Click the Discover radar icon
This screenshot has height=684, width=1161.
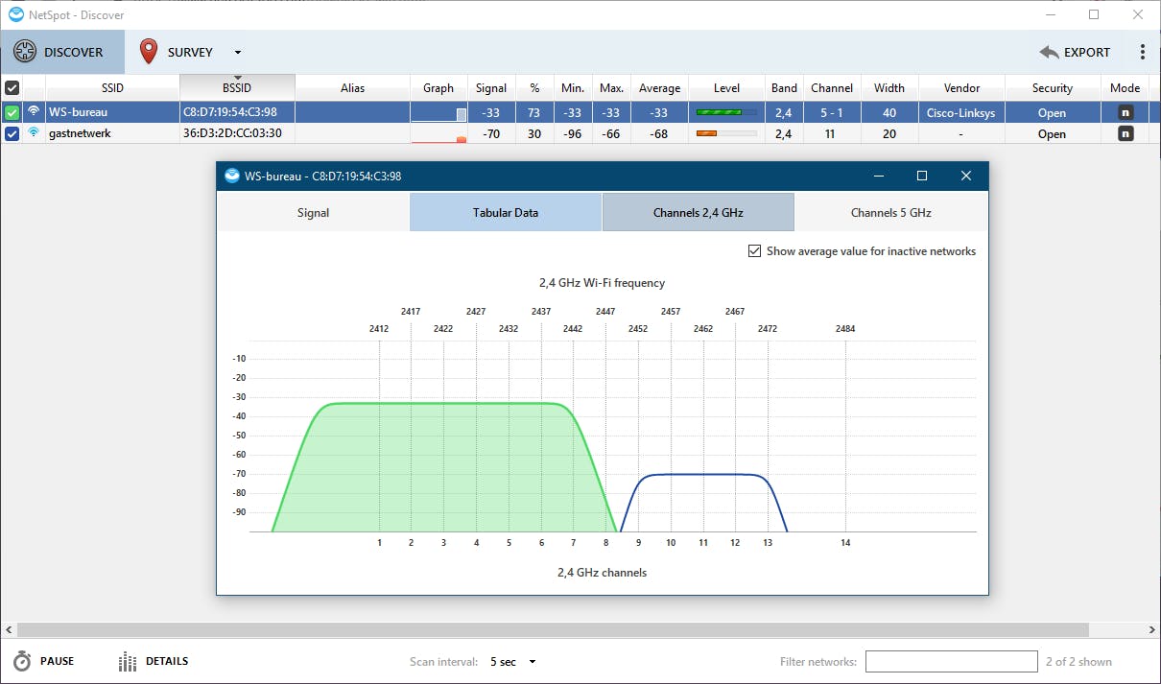point(26,52)
